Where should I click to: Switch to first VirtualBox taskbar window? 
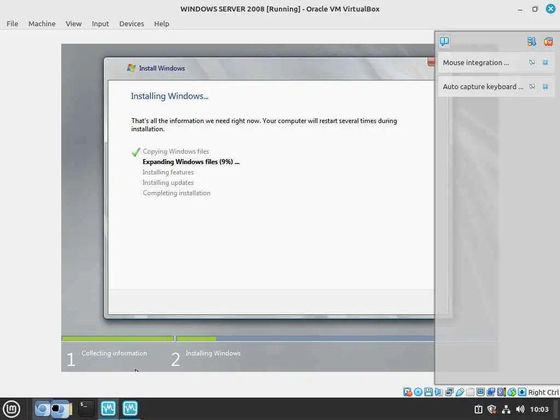(108, 409)
